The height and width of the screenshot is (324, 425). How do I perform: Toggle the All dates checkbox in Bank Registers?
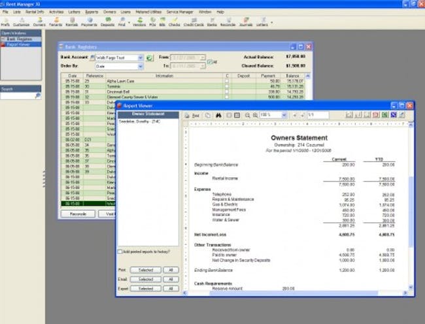209,62
